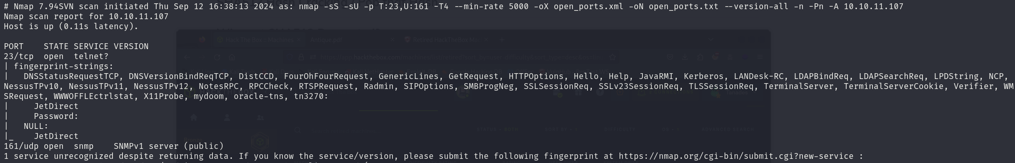Click the padlock icon in the address bar

pos(301,57)
